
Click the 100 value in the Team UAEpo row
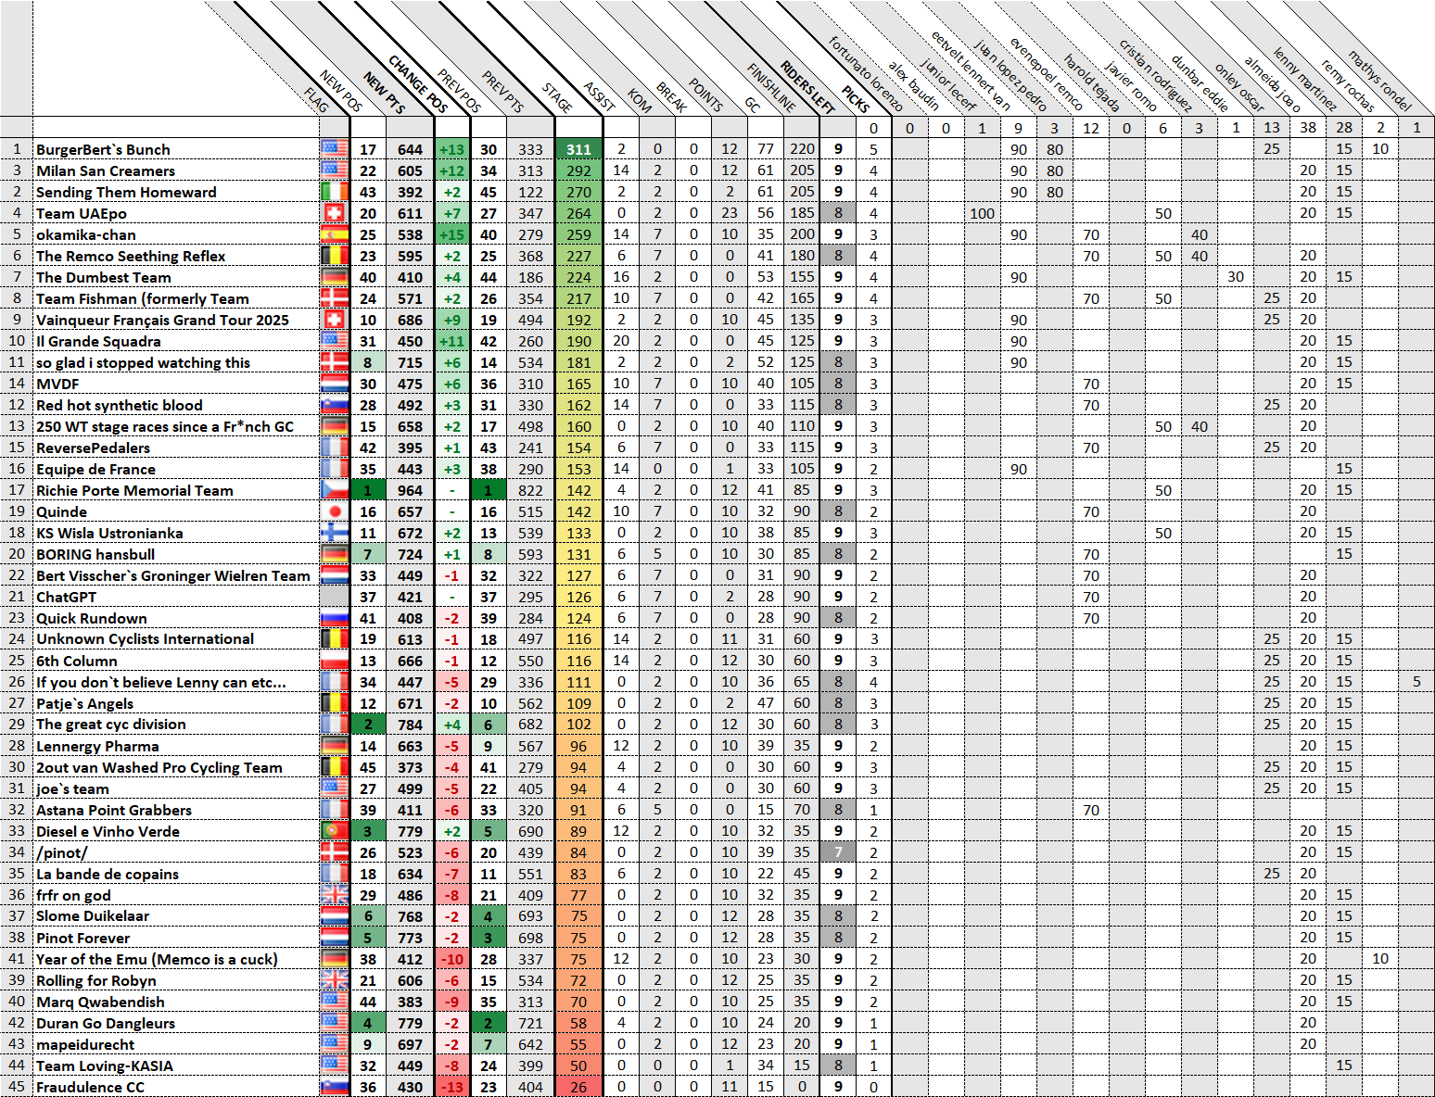982,213
